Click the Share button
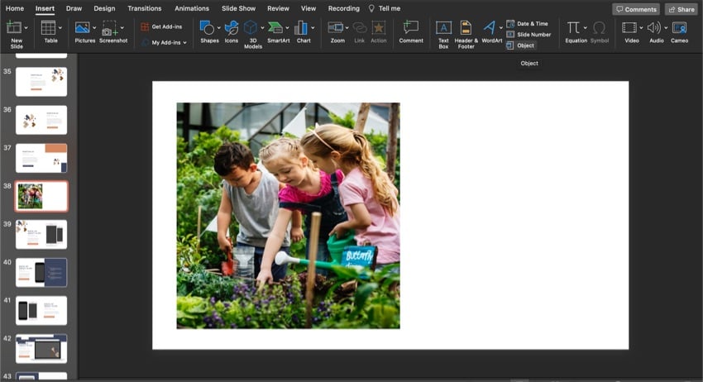Screen dimensions: 703x382 (x=681, y=9)
